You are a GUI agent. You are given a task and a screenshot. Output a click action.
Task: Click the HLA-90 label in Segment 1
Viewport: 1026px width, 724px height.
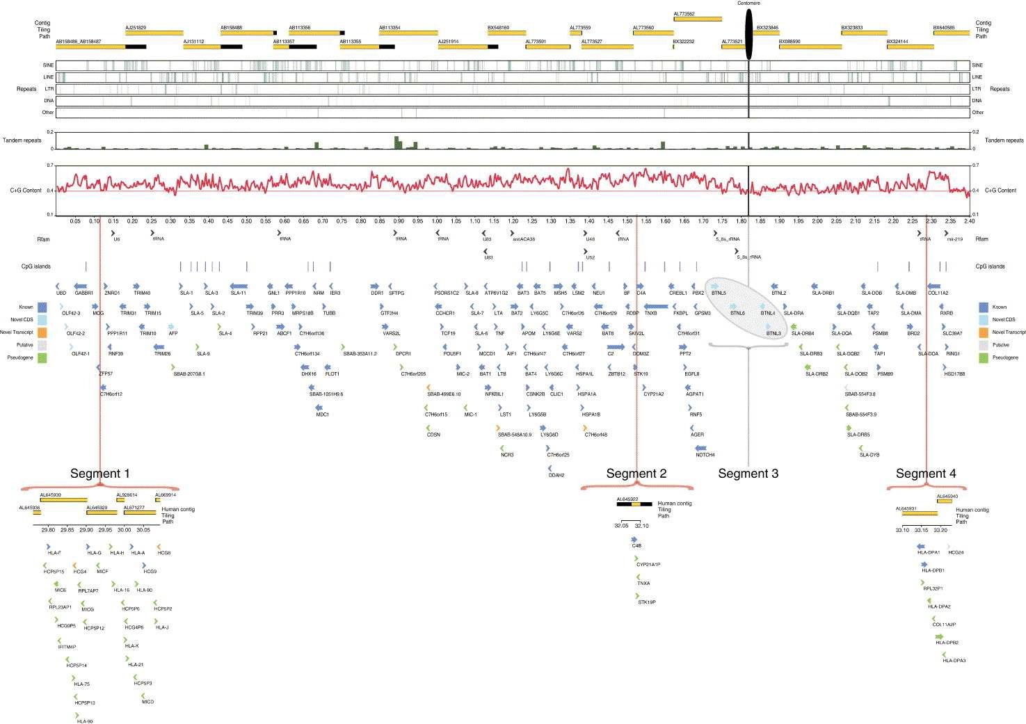pyautogui.click(x=85, y=722)
